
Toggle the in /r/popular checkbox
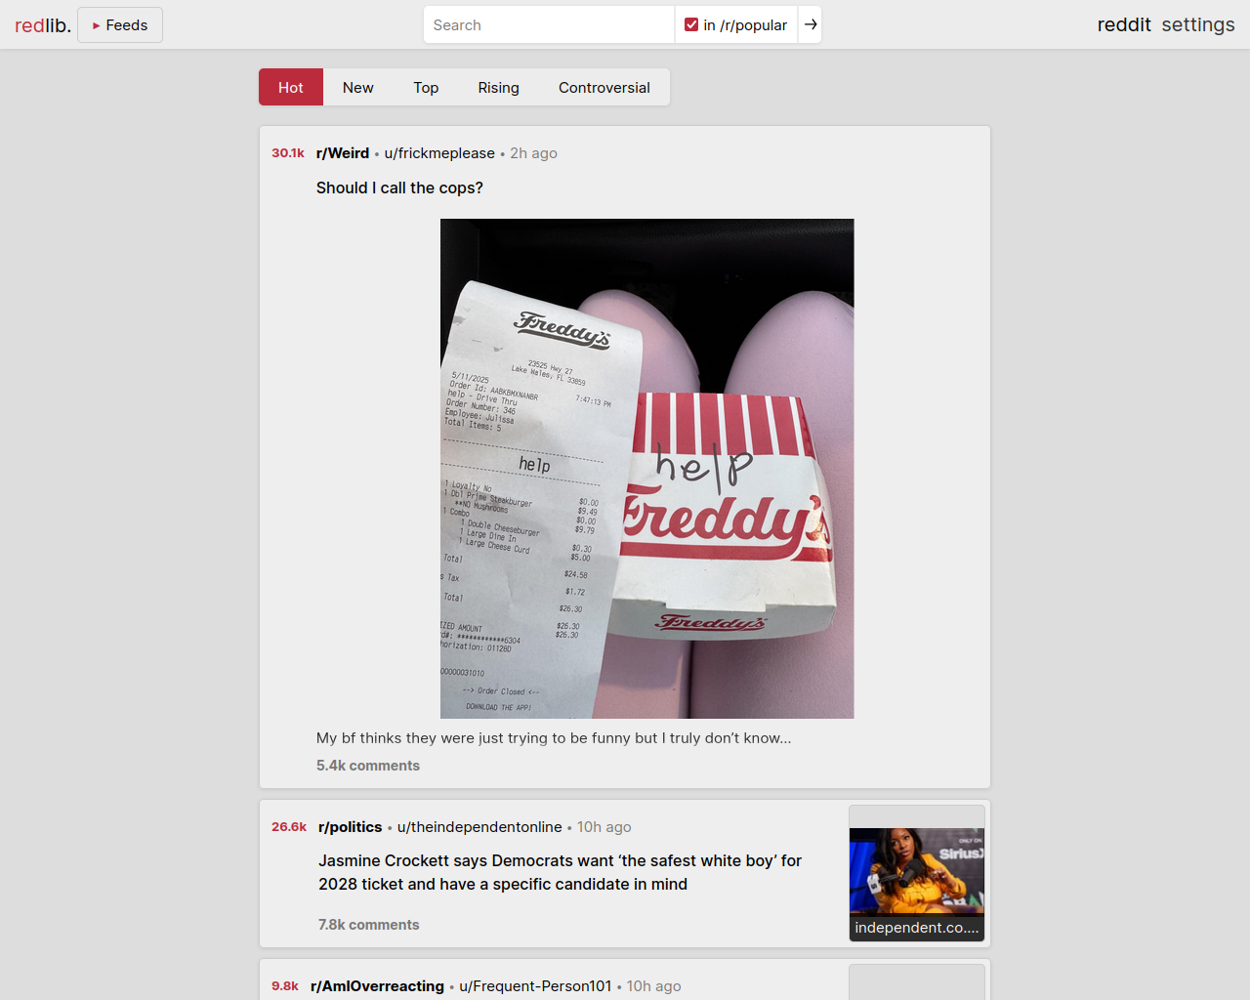(x=691, y=24)
